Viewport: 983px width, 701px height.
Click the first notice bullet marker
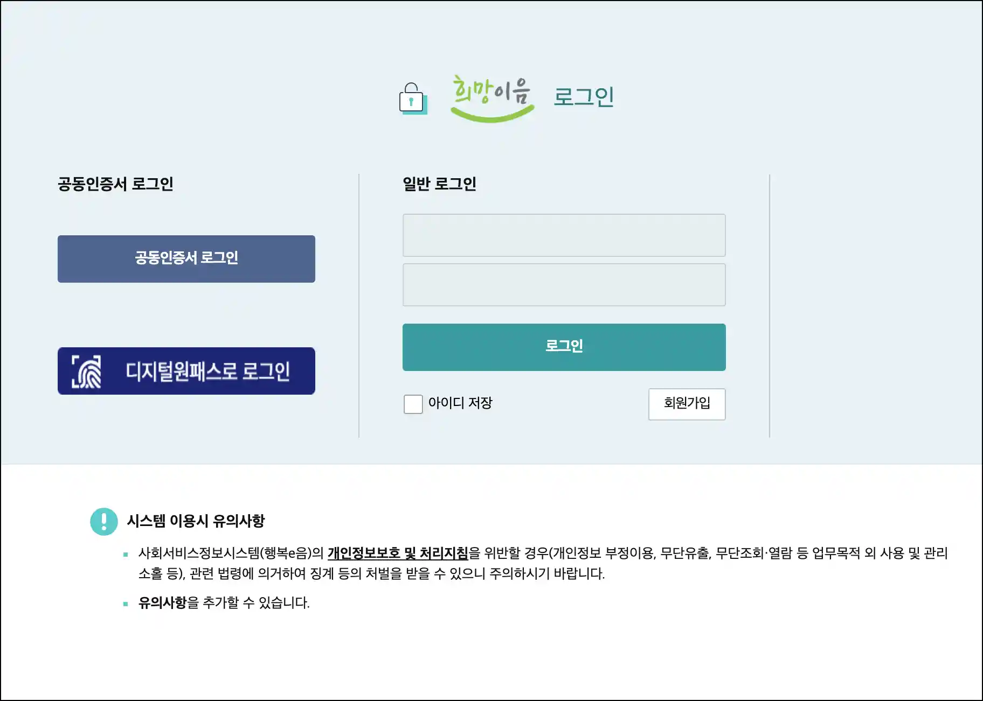(x=126, y=555)
